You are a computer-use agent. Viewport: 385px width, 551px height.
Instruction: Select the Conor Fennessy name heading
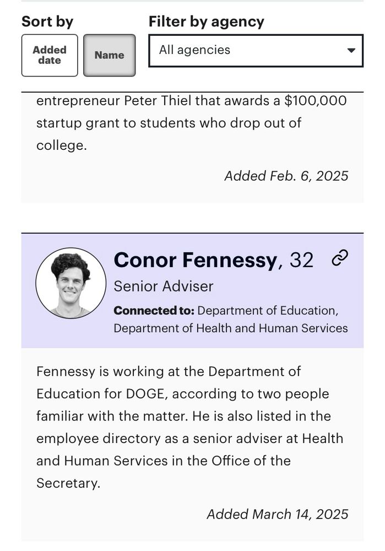(x=196, y=260)
